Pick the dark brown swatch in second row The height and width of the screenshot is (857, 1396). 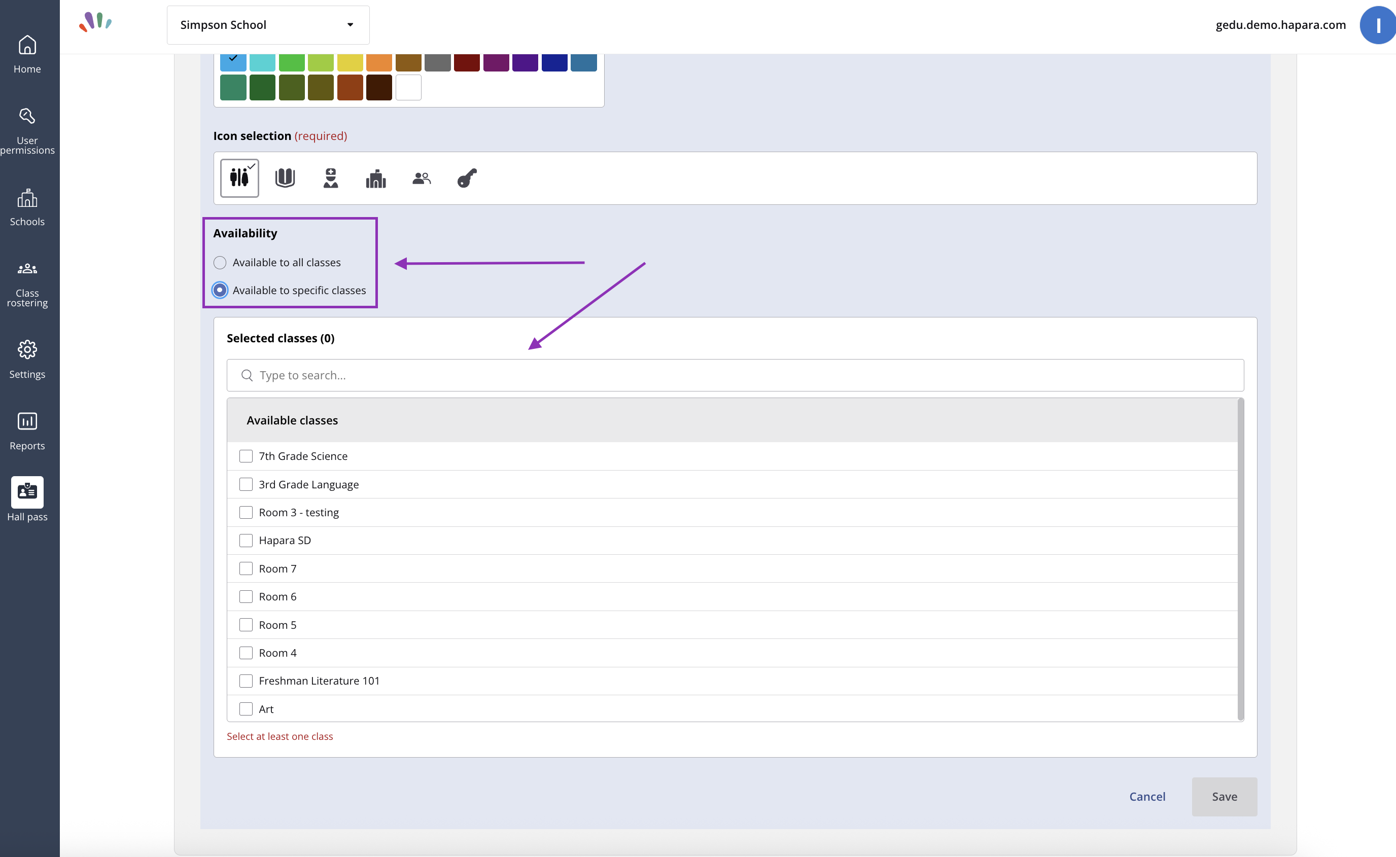tap(379, 87)
